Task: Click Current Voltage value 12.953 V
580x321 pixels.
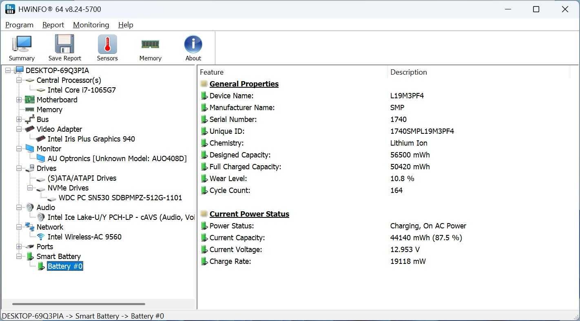Action: 405,250
